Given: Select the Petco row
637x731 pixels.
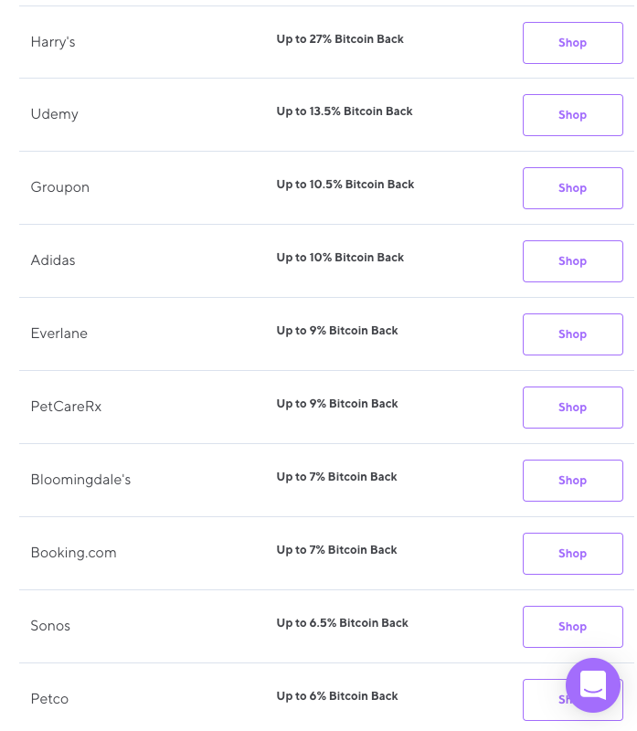Looking at the screenshot, I should [x=49, y=699].
